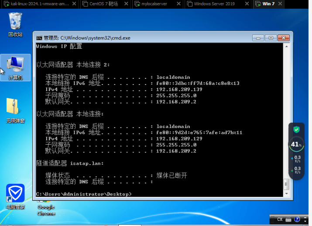Open the mylocalserver VM tab
312x226 pixels.
pyautogui.click(x=154, y=4)
